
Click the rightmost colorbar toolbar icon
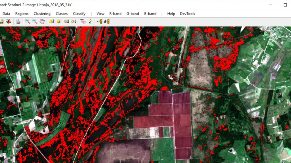point(107,22)
